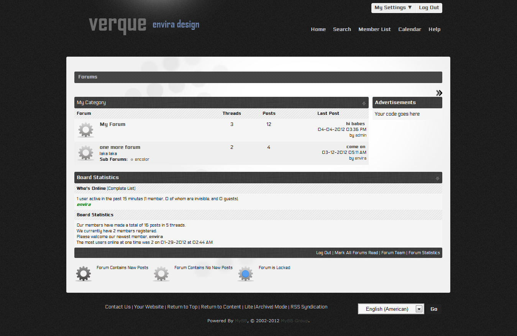517x336 pixels.
Task: Click the Forum is Locked legend icon
Action: tap(246, 274)
